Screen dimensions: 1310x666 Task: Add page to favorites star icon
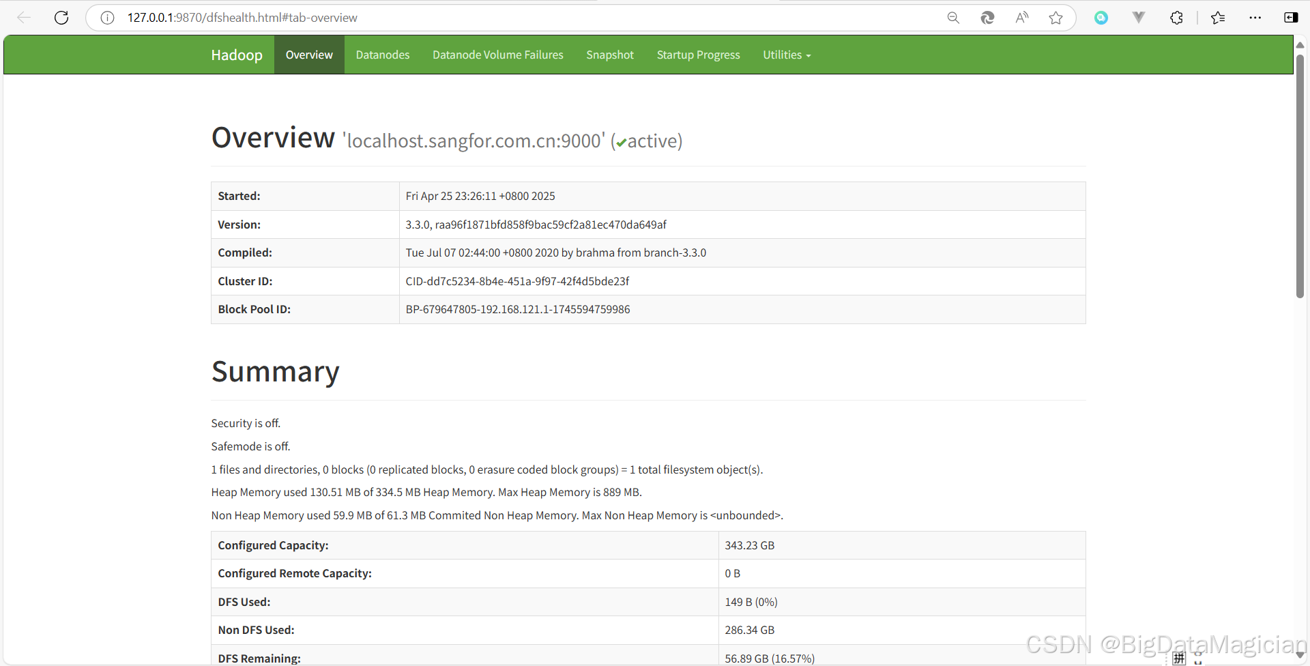click(1056, 18)
